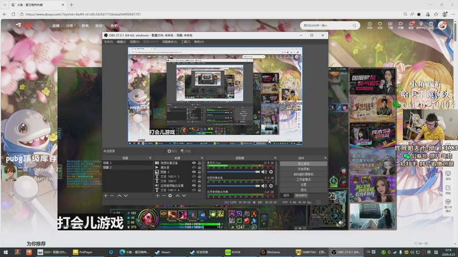
Task: Move the selected source down in the 来源 panel
Action: coord(184,195)
